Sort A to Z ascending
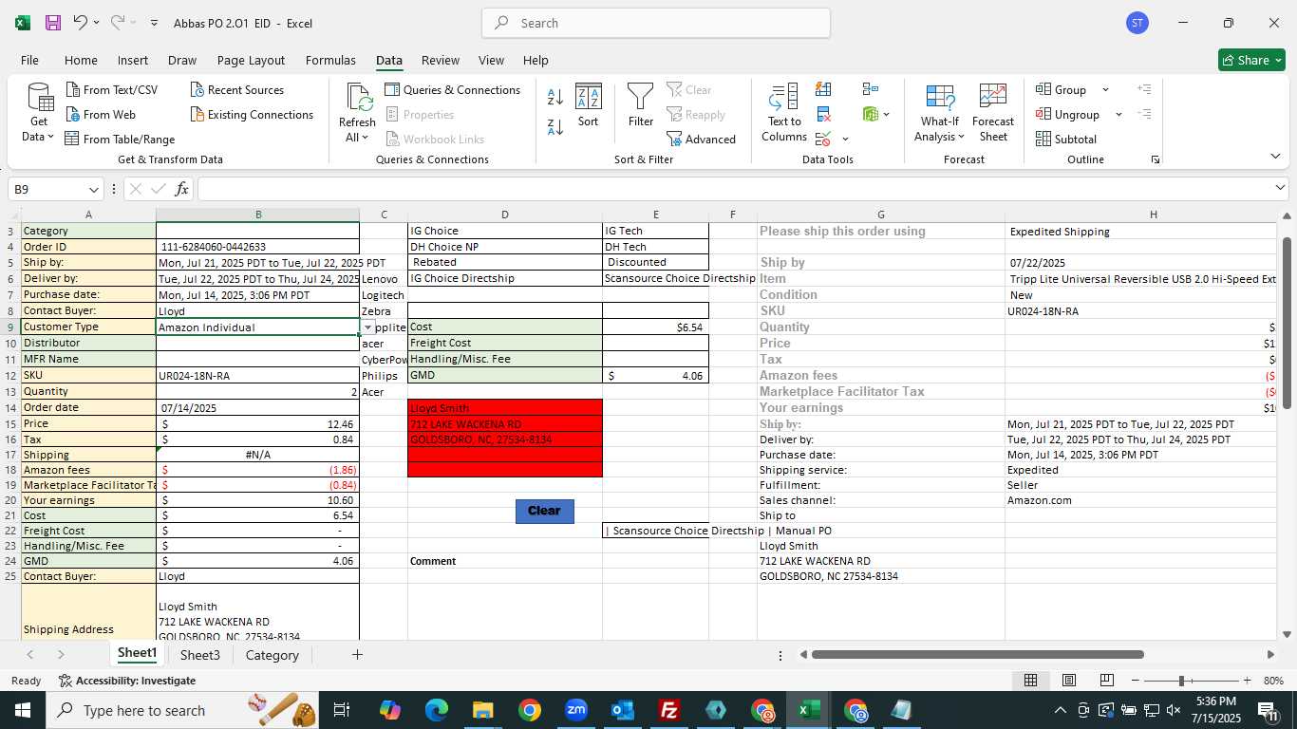 (555, 96)
